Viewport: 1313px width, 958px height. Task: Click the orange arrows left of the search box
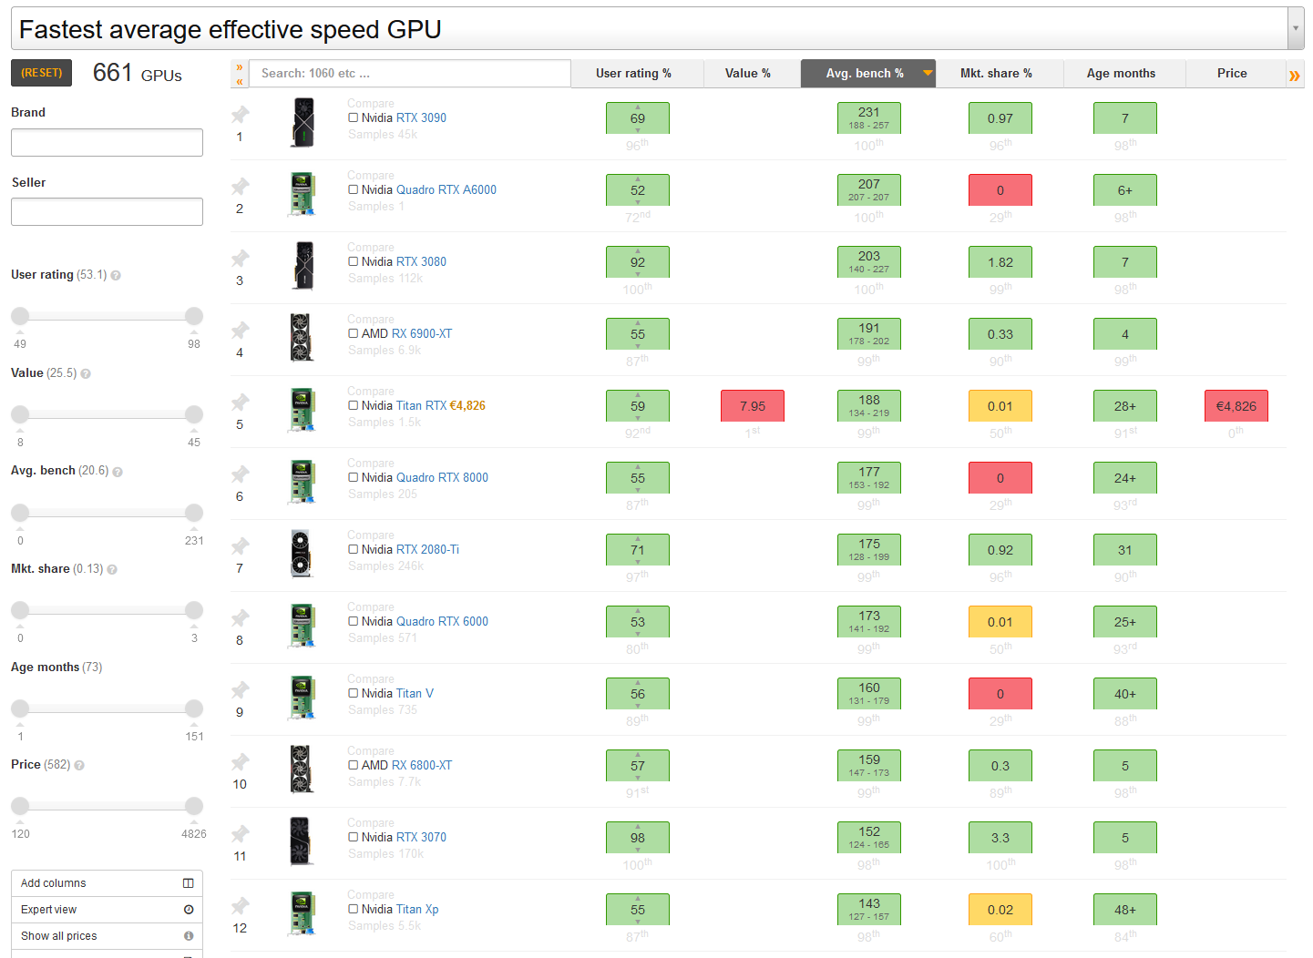click(240, 74)
